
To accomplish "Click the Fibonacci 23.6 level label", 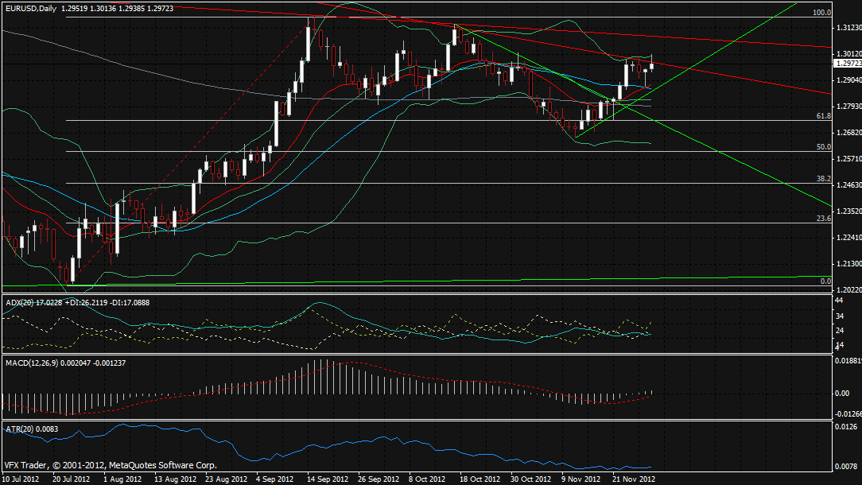I will point(824,218).
